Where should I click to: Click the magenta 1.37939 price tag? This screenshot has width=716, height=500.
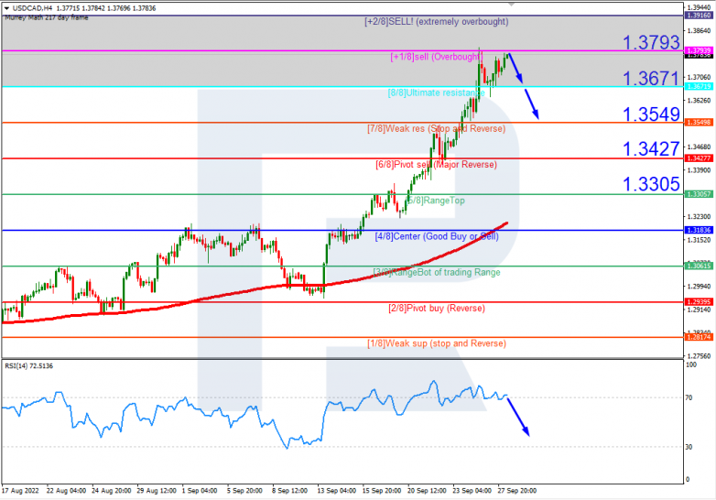click(699, 50)
